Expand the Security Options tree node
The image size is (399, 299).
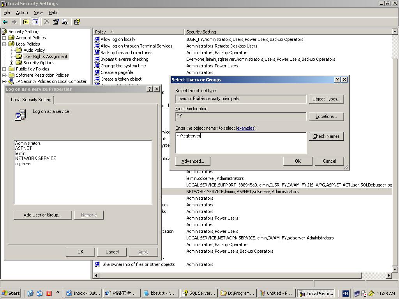pos(12,63)
